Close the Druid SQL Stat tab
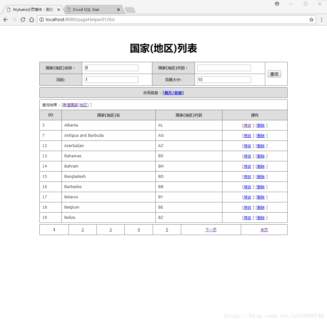Screen dimensions: 327x322 pos(119,10)
